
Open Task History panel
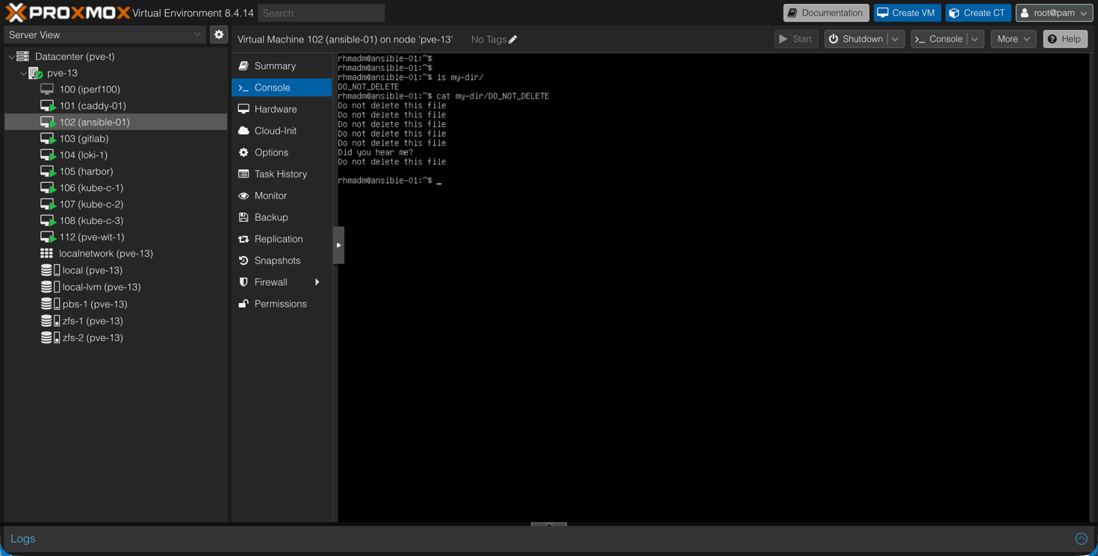282,174
